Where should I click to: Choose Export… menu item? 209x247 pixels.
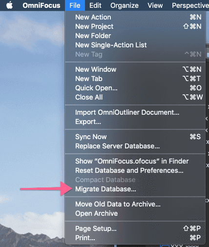(x=135, y=122)
